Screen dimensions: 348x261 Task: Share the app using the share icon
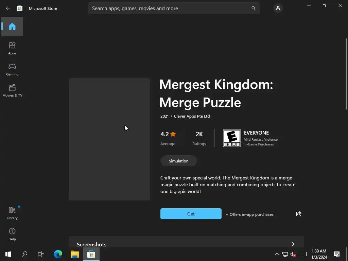pyautogui.click(x=299, y=214)
